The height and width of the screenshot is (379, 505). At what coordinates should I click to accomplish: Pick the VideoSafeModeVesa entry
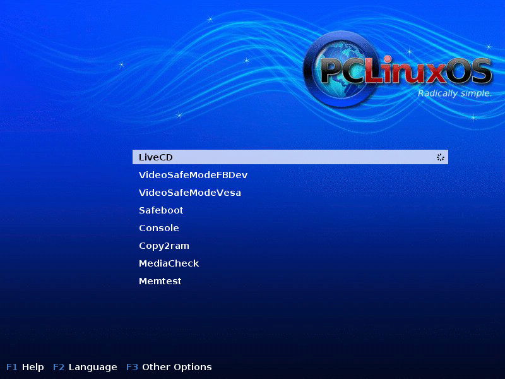point(190,193)
